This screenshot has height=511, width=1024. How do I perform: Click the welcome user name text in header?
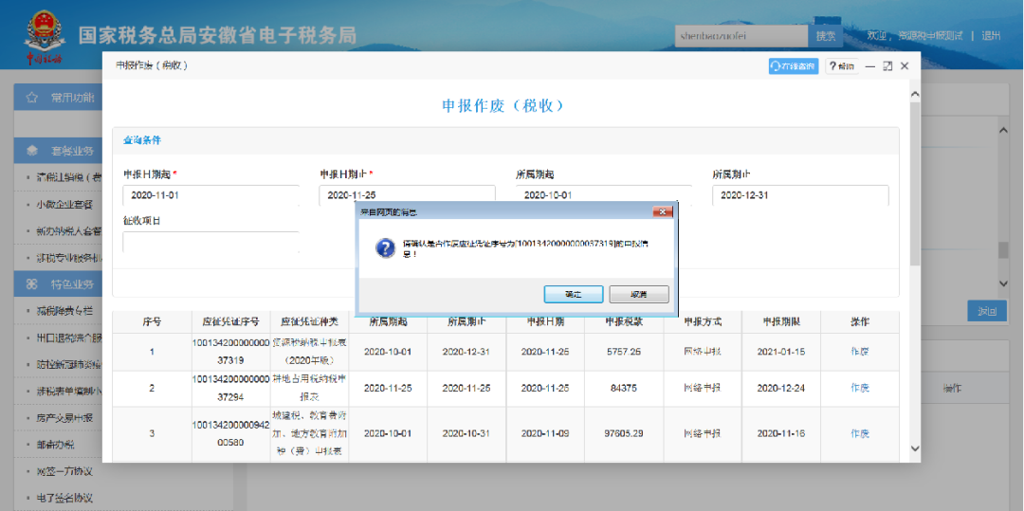tap(915, 36)
